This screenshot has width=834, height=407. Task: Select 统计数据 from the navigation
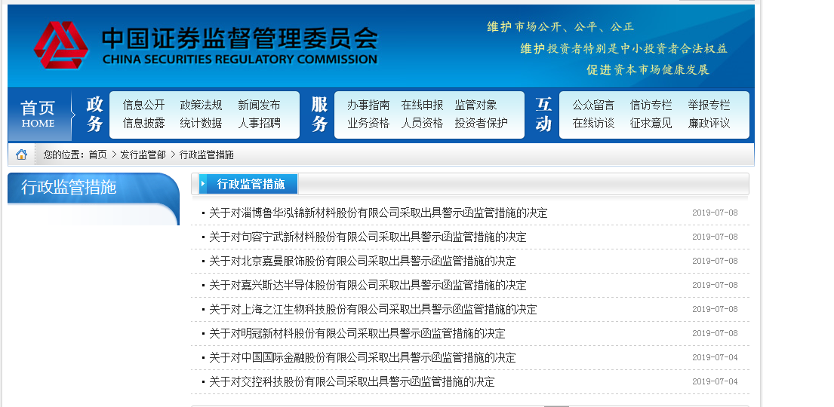coord(201,124)
